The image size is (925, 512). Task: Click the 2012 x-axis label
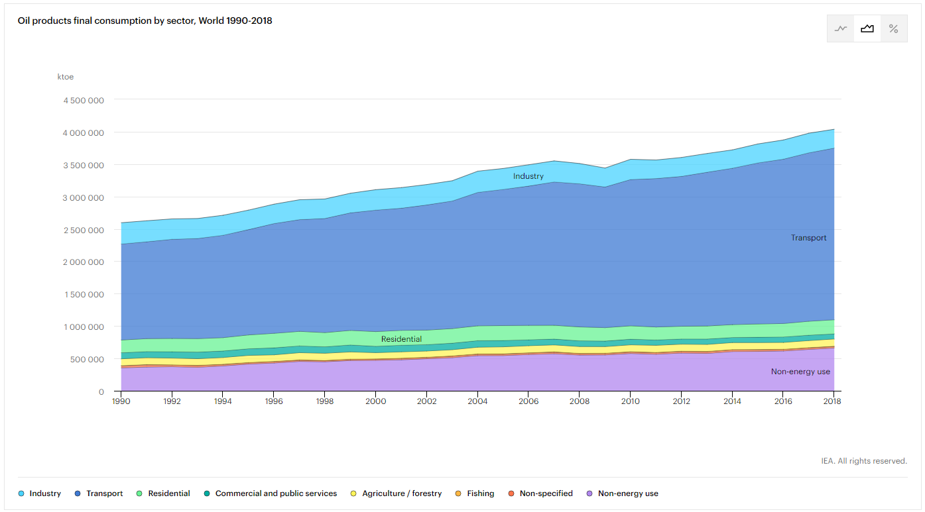pyautogui.click(x=681, y=401)
